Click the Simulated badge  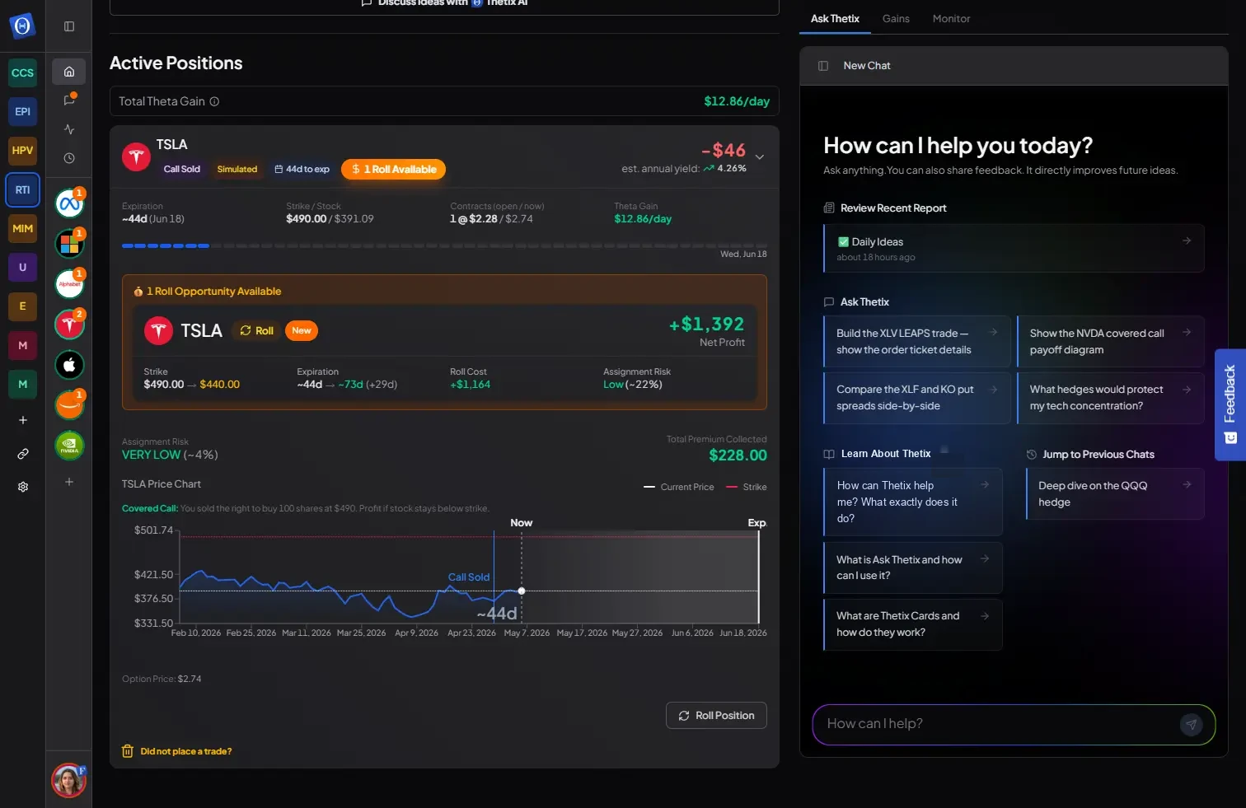click(x=237, y=169)
